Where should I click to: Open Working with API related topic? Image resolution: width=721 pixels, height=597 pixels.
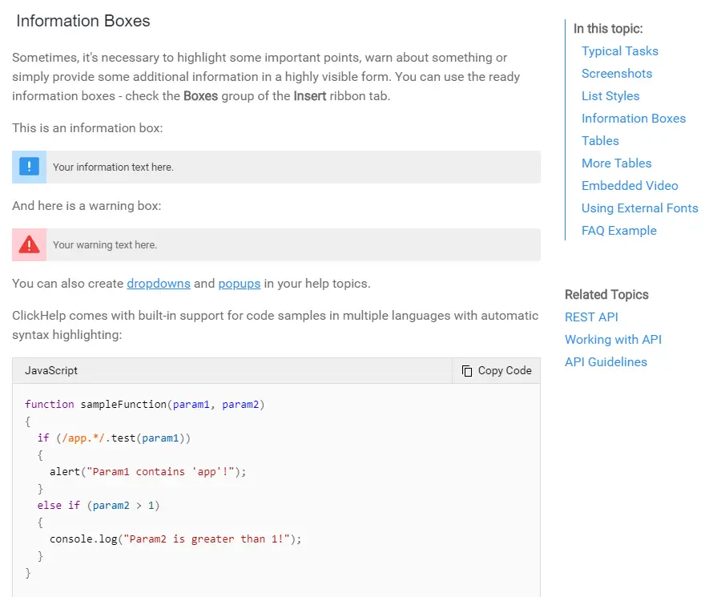coord(613,340)
